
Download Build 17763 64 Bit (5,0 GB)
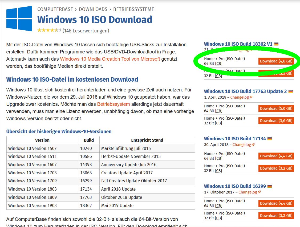[276, 108]
